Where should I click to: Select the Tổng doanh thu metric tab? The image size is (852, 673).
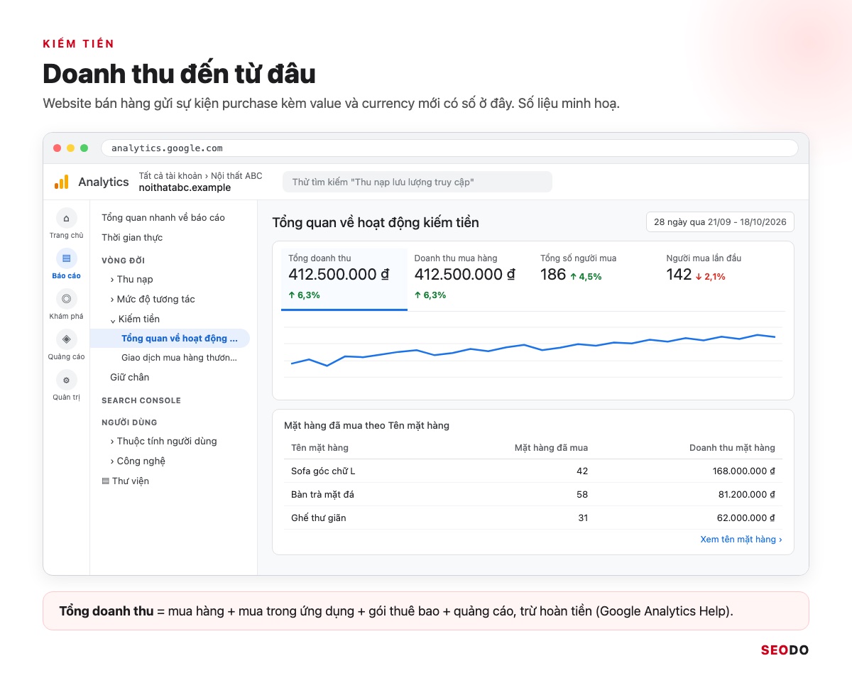pyautogui.click(x=344, y=279)
